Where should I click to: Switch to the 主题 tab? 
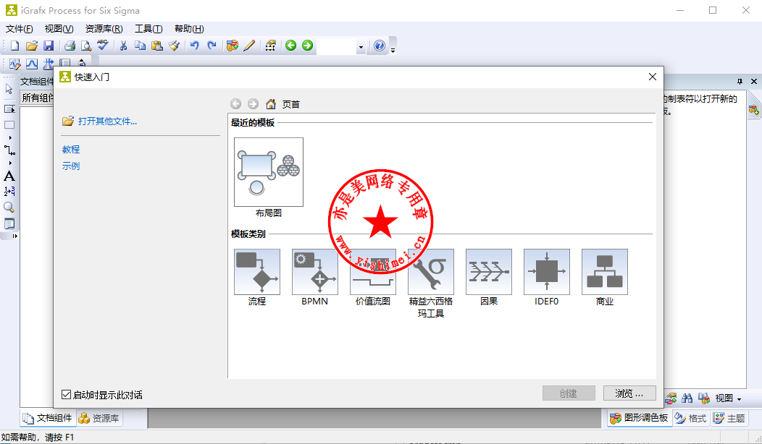pos(730,418)
